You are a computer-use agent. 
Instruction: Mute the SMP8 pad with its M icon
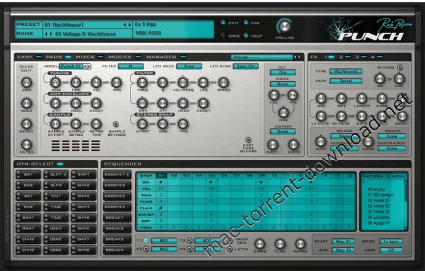[x=73, y=252]
